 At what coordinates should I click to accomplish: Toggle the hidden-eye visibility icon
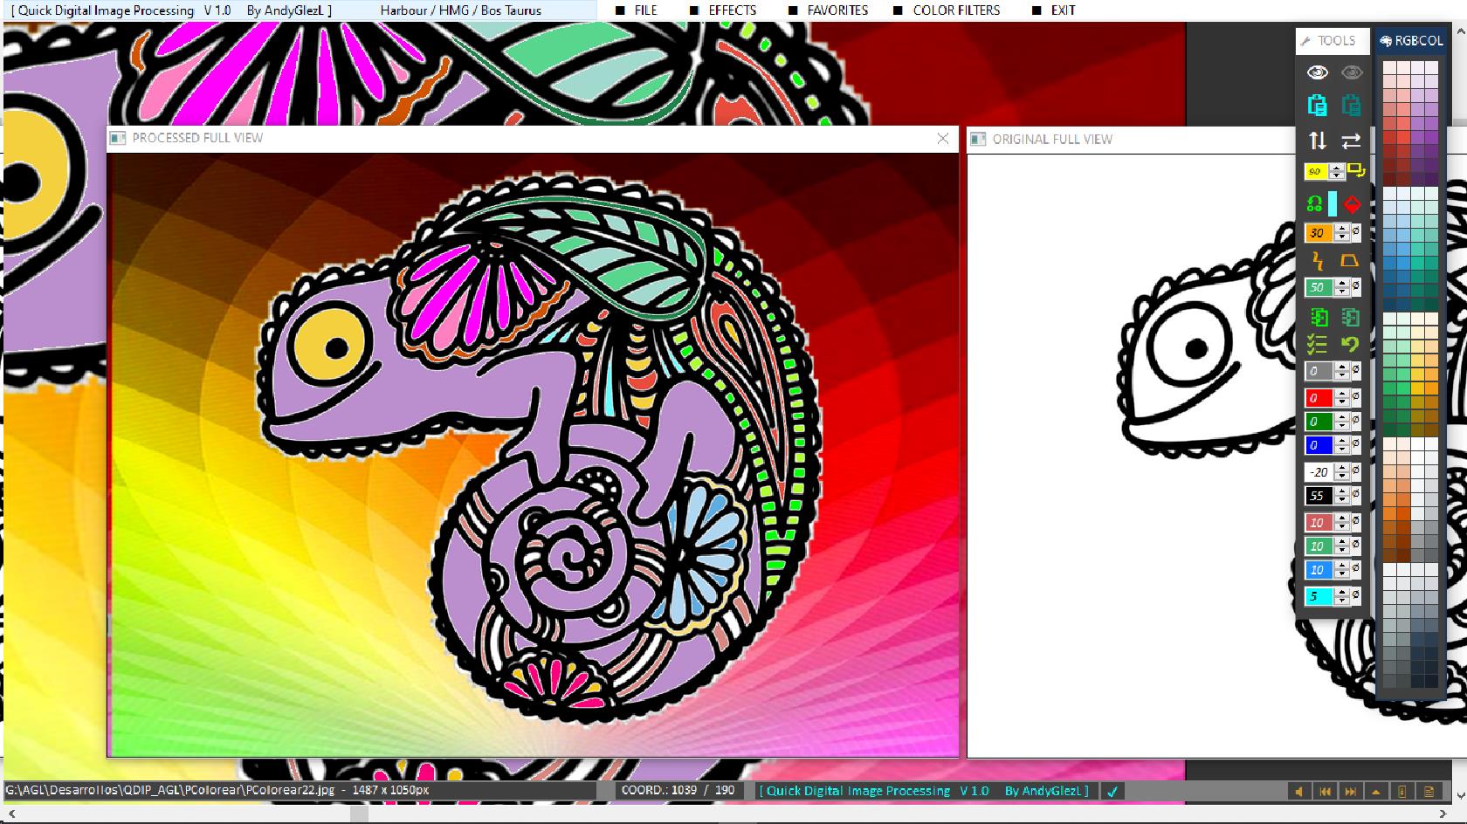pyautogui.click(x=1352, y=72)
